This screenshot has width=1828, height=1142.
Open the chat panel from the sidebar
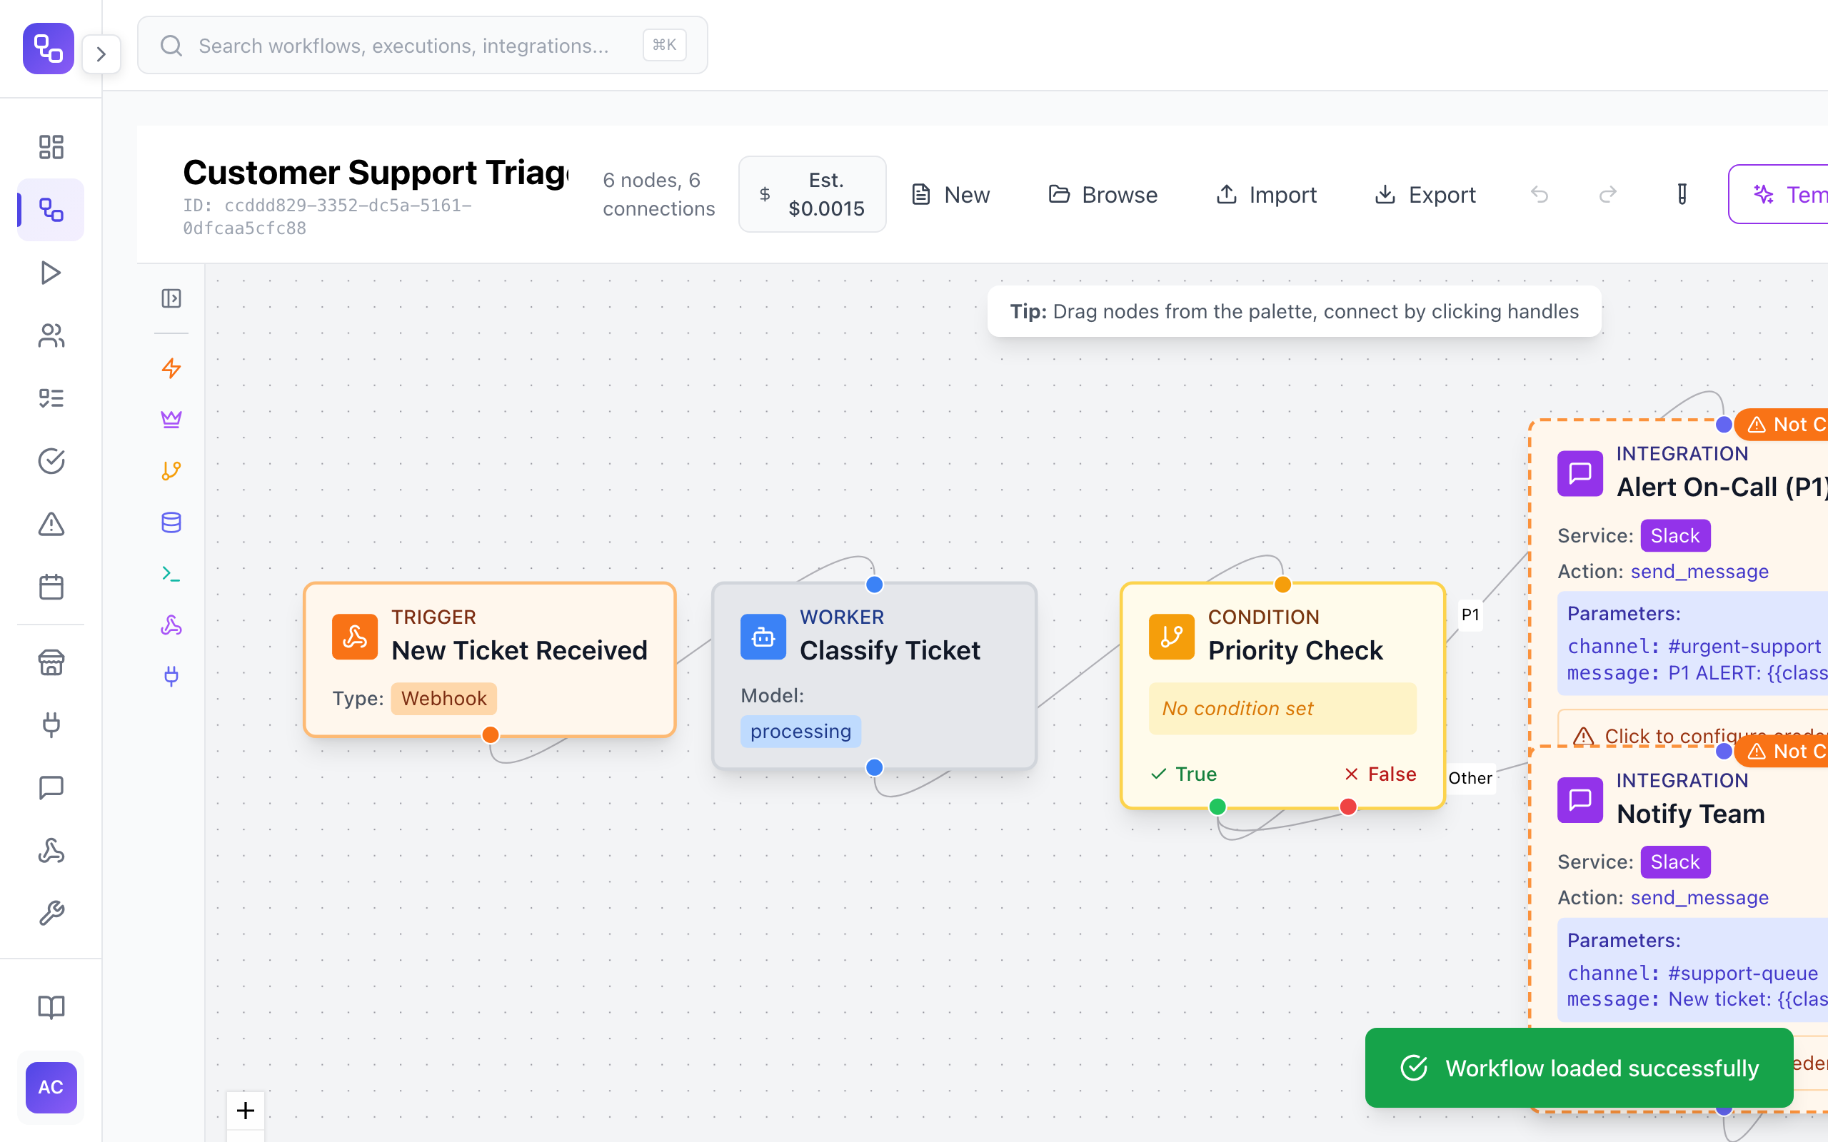pos(51,788)
